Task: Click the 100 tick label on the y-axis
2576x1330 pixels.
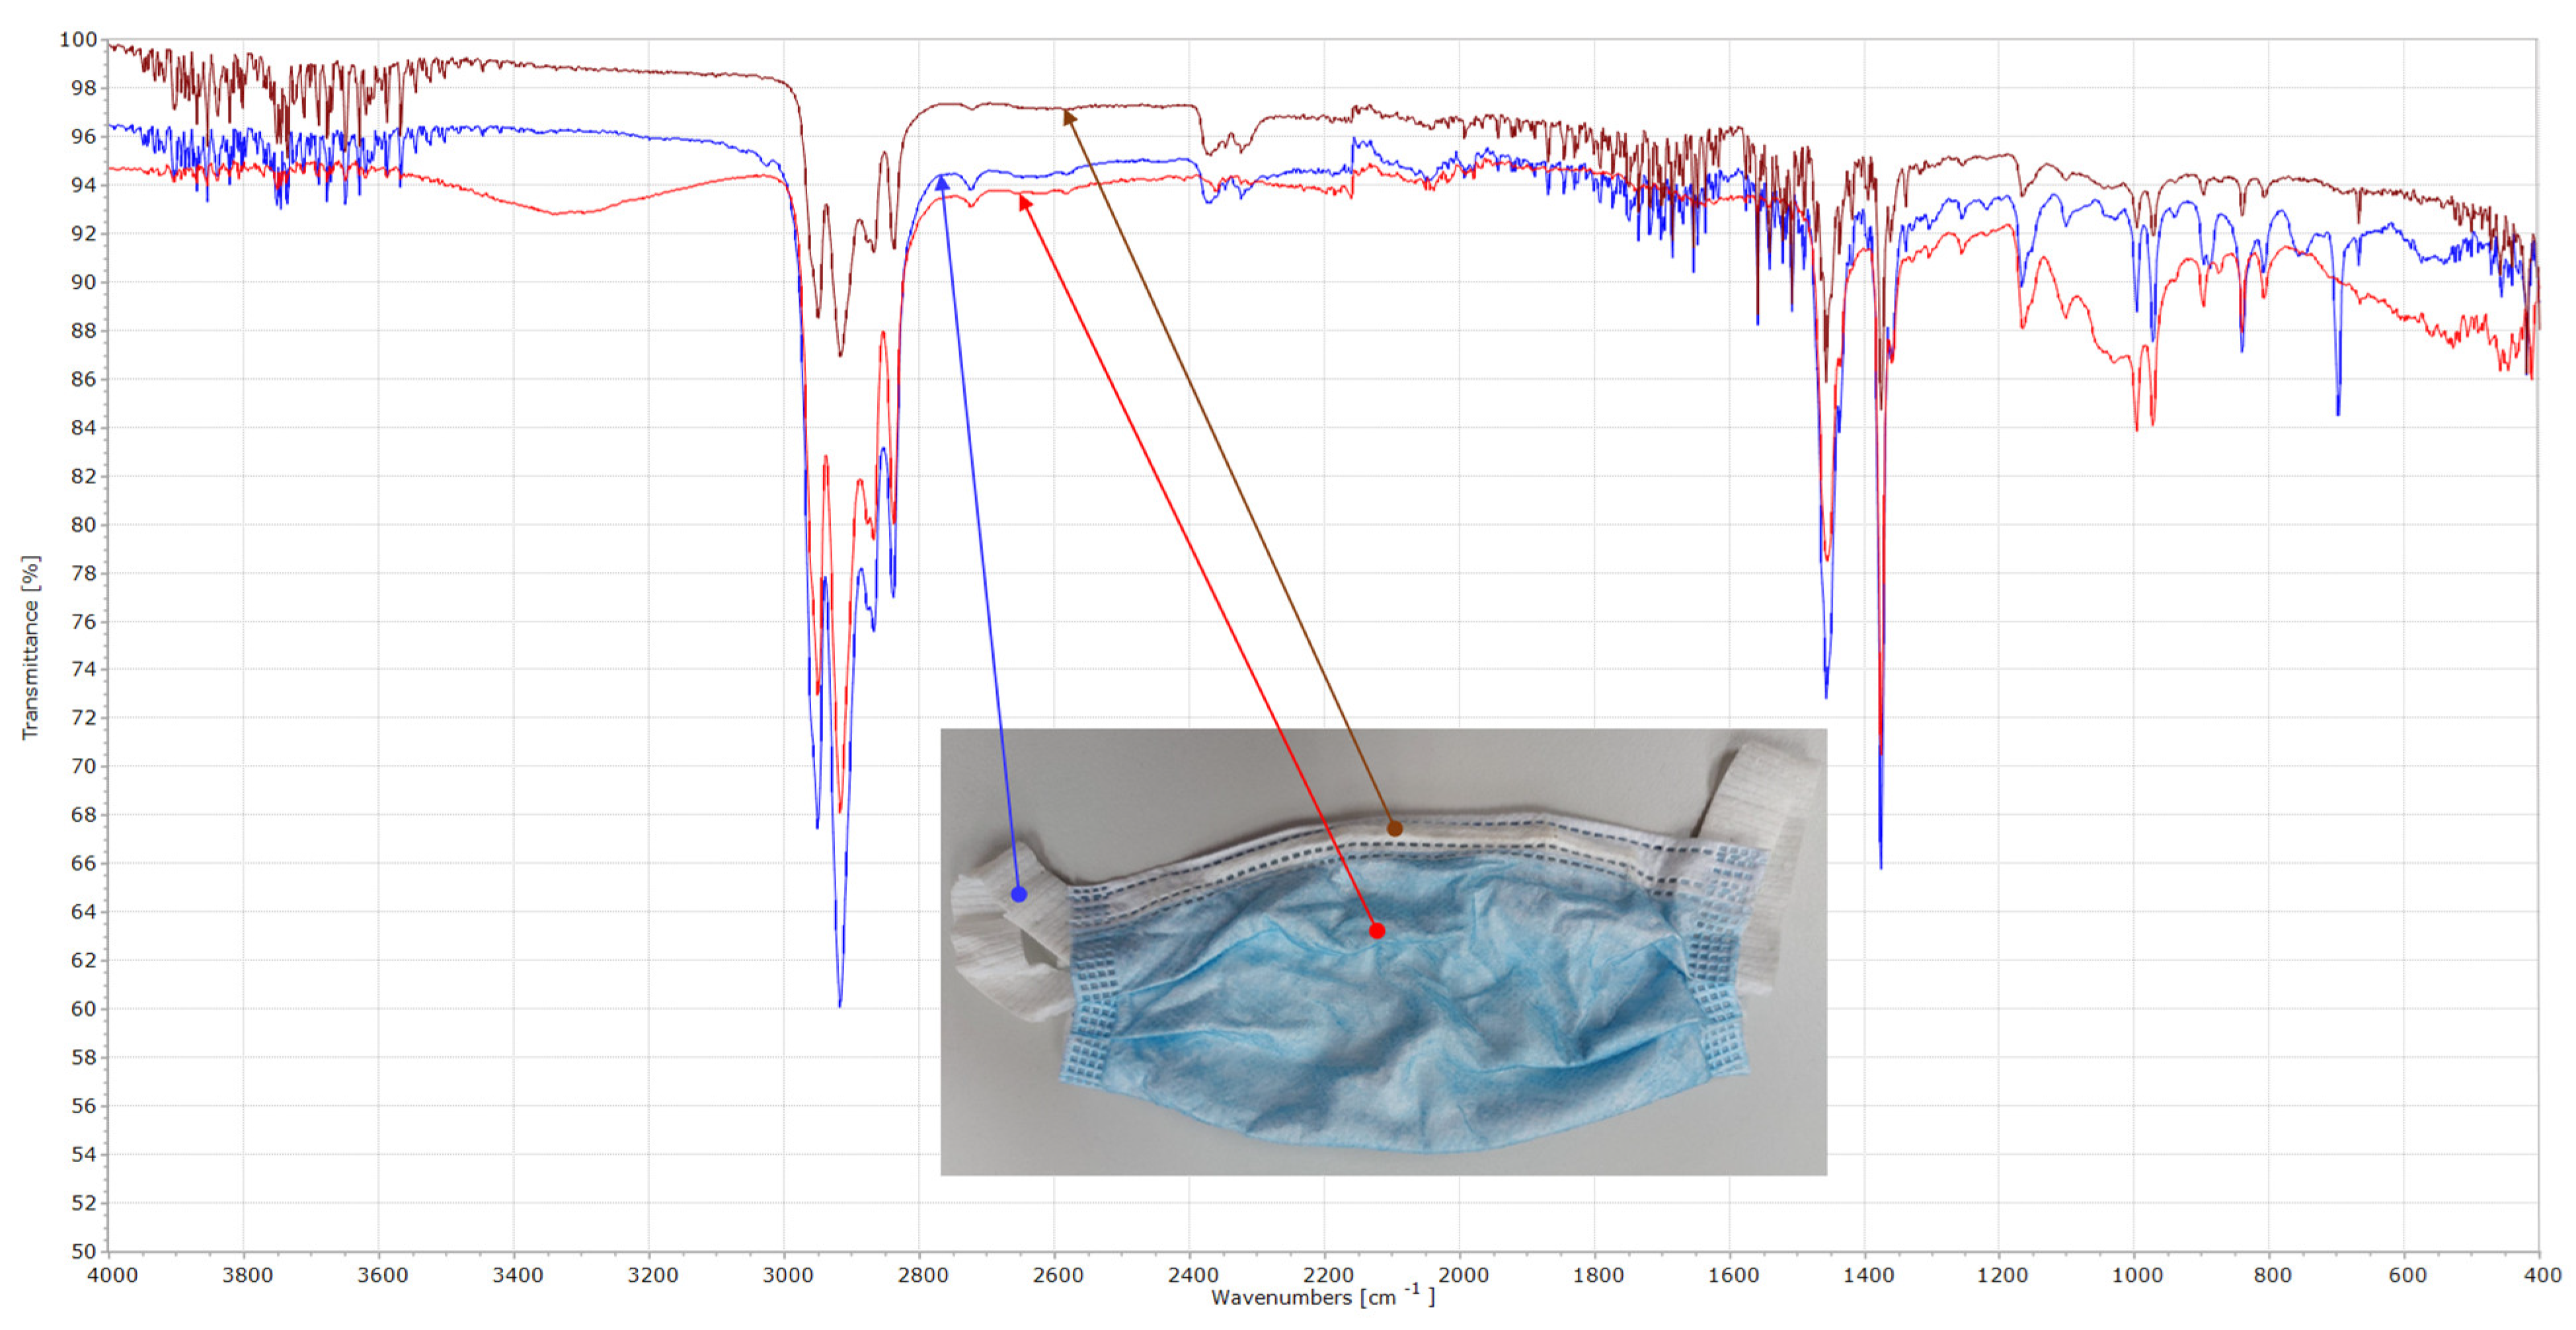Action: (x=78, y=40)
